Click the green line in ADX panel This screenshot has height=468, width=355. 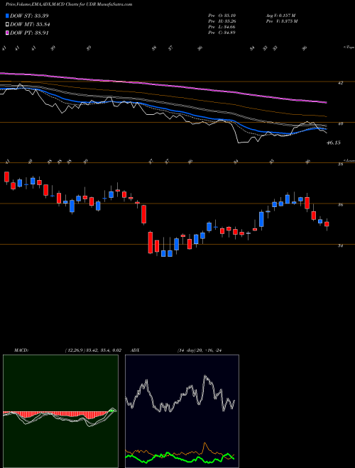pyautogui.click(x=180, y=459)
